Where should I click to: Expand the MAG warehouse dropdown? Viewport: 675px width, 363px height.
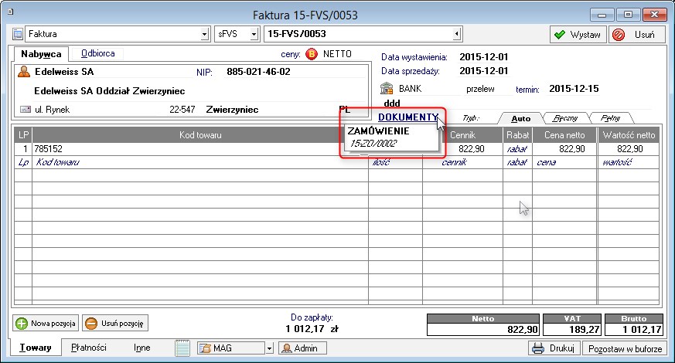pyautogui.click(x=270, y=348)
